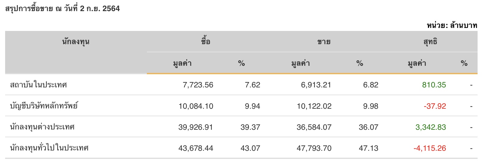This screenshot has height=167, width=483.
Task: Click sell value 10,122.02
Action: click(x=314, y=106)
